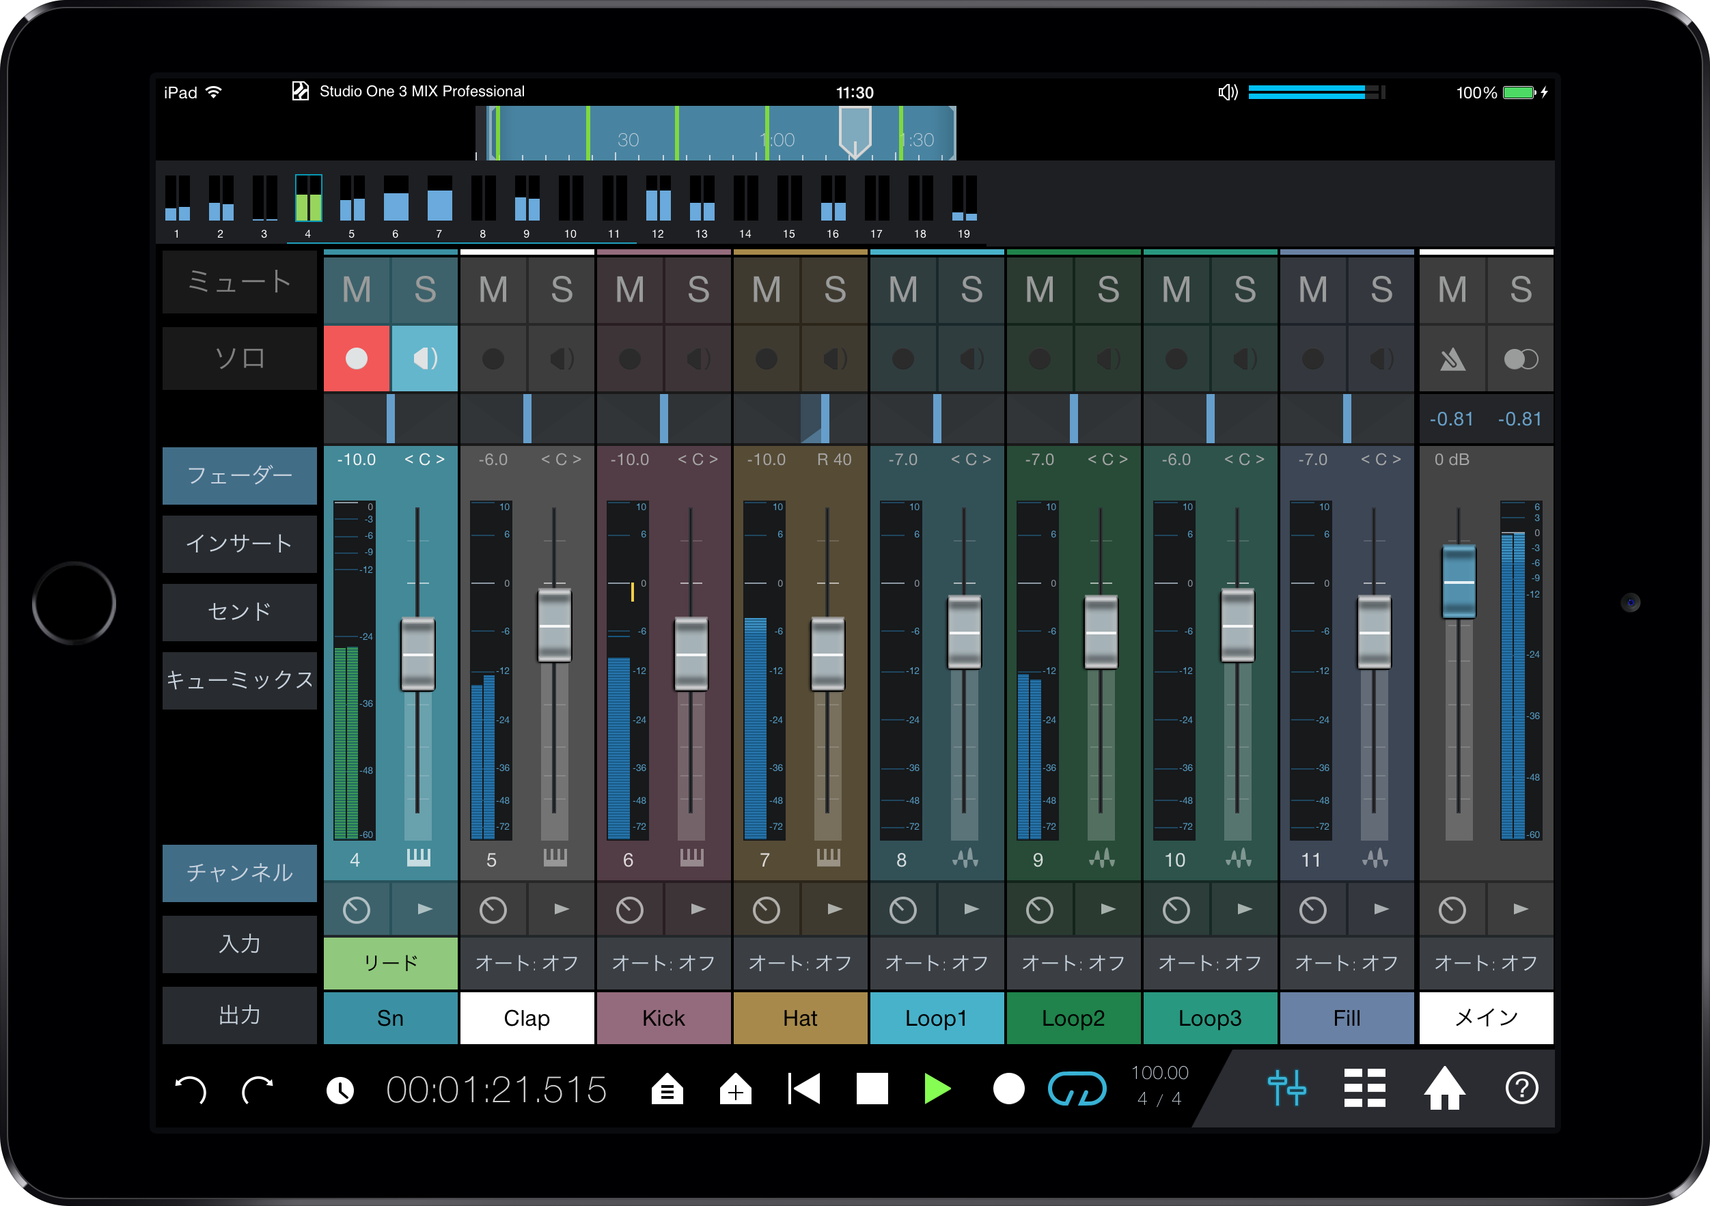Tap the redo arrow
The image size is (1710, 1206).
(257, 1089)
